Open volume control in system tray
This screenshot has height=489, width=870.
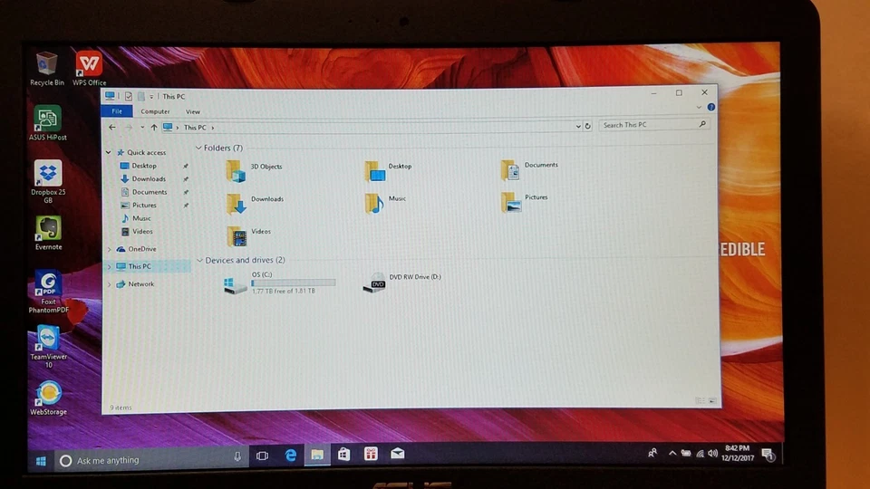point(712,454)
